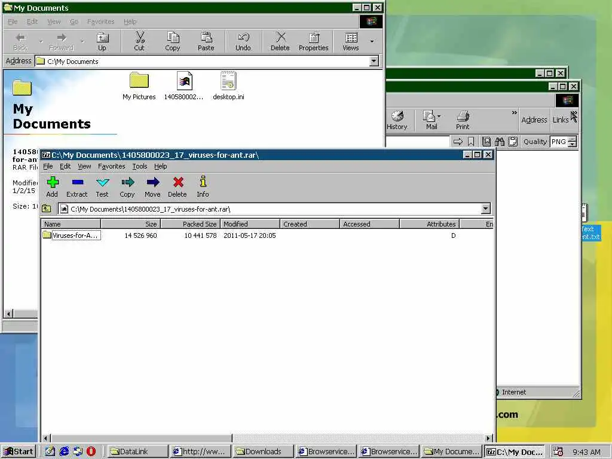Switch to Downloads taskbar button
The height and width of the screenshot is (459, 612).
pyautogui.click(x=263, y=452)
